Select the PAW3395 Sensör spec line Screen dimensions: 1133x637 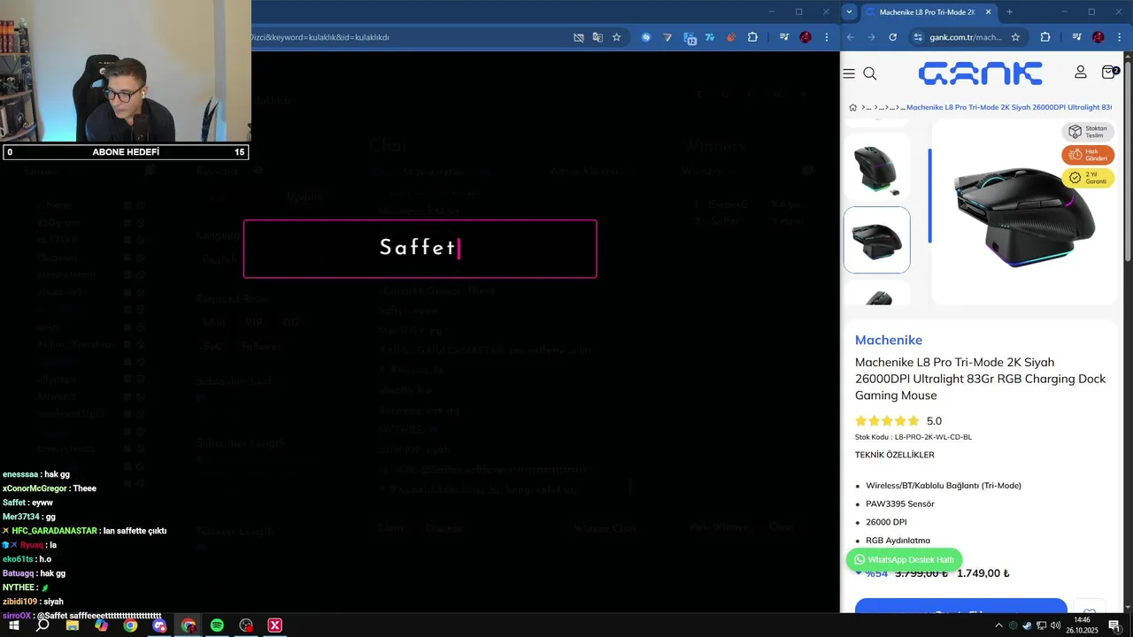point(900,503)
